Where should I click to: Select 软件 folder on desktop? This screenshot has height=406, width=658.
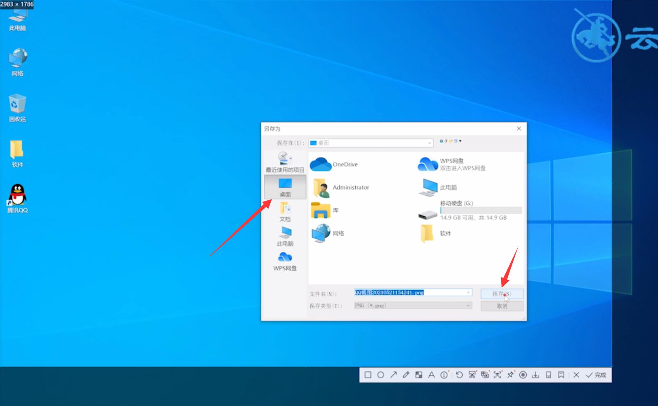[x=17, y=154]
